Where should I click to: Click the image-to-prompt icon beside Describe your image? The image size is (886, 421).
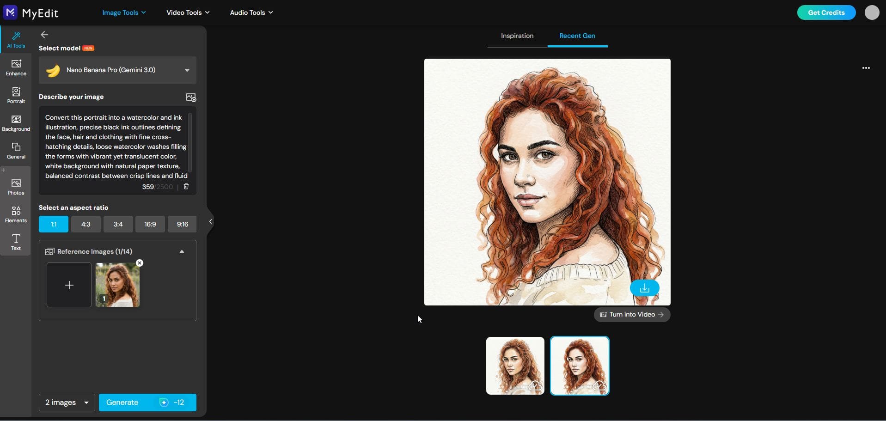click(x=191, y=97)
